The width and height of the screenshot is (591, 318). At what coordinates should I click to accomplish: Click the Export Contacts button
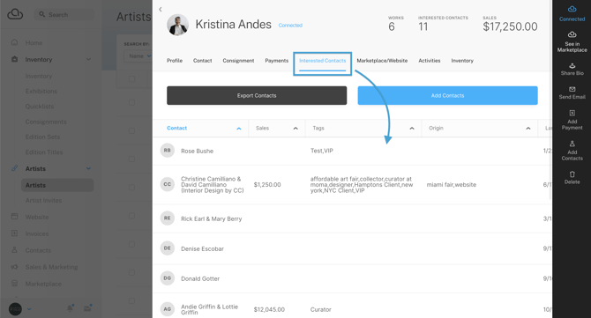(x=257, y=96)
